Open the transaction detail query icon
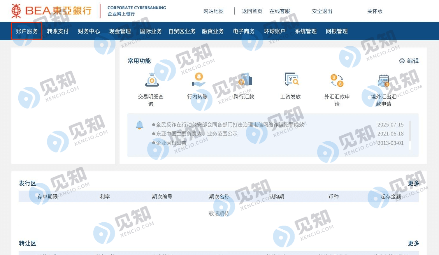The width and height of the screenshot is (439, 255). click(152, 80)
